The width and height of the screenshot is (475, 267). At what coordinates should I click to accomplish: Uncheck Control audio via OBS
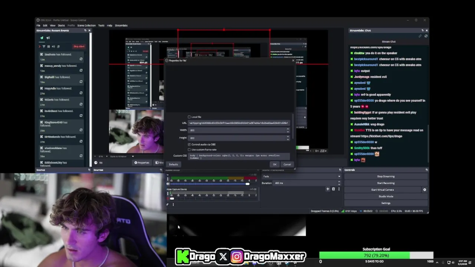click(189, 144)
